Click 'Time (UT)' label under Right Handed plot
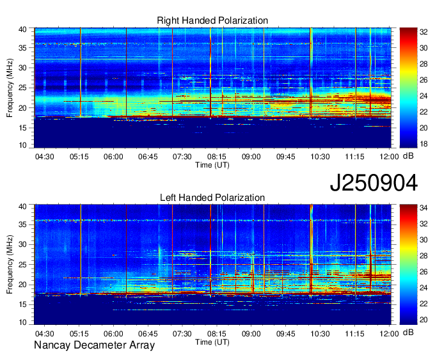435x353 pixels. (x=212, y=165)
